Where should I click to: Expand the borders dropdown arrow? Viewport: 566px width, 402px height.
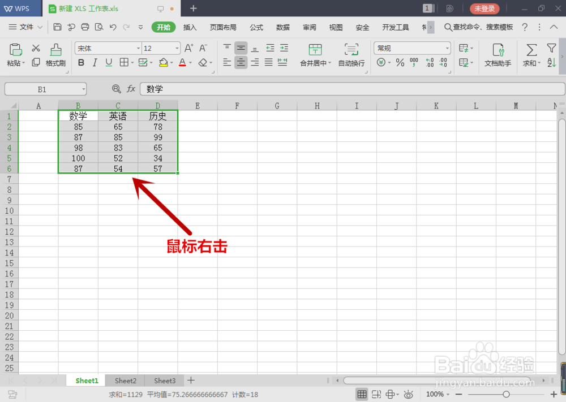[132, 63]
